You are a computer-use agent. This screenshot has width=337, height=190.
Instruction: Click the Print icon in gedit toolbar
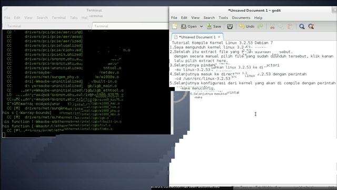point(230,26)
